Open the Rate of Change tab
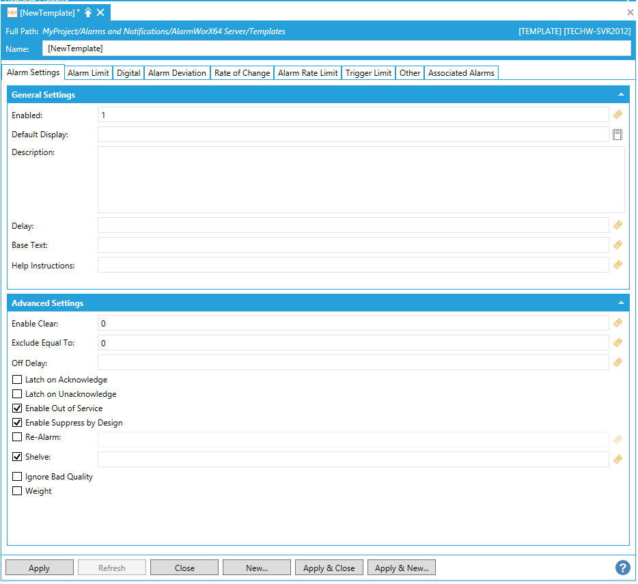This screenshot has width=638, height=584. click(x=242, y=73)
